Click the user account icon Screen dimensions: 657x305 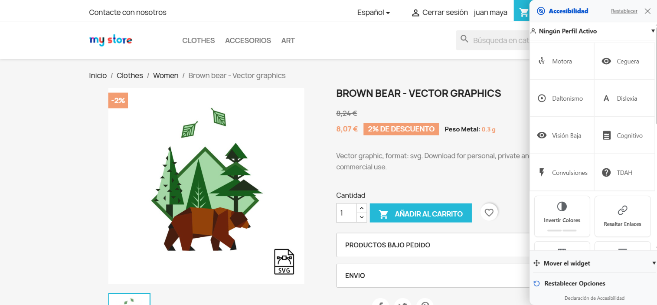415,13
